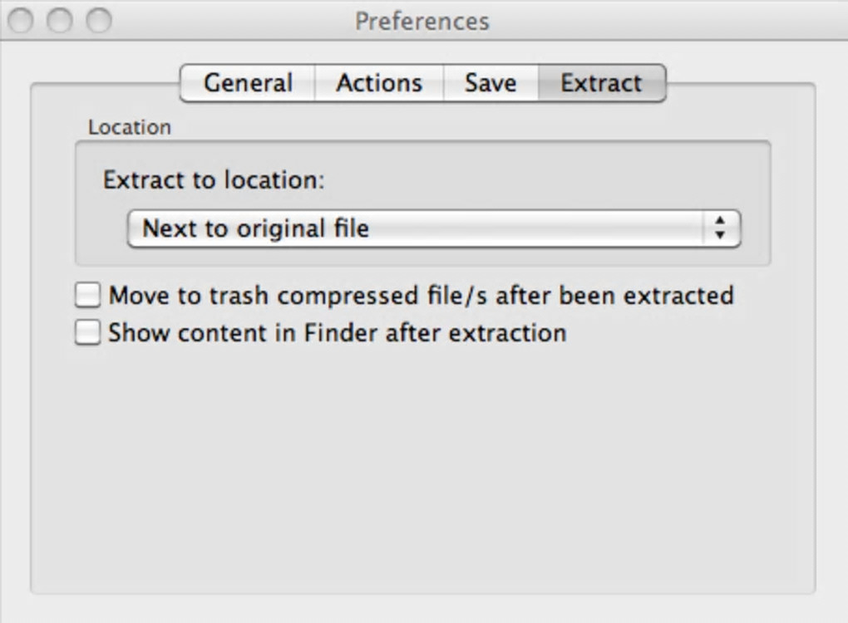Click the 'Show content in Finder' label text

338,333
